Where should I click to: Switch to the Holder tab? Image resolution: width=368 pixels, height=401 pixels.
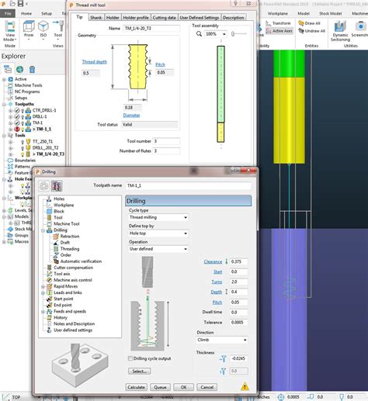113,18
